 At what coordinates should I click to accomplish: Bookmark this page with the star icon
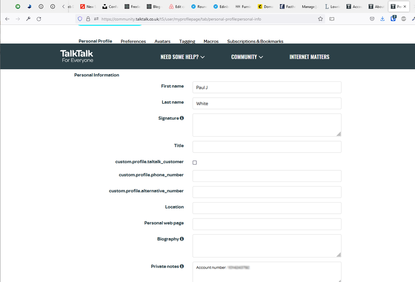coord(321,19)
